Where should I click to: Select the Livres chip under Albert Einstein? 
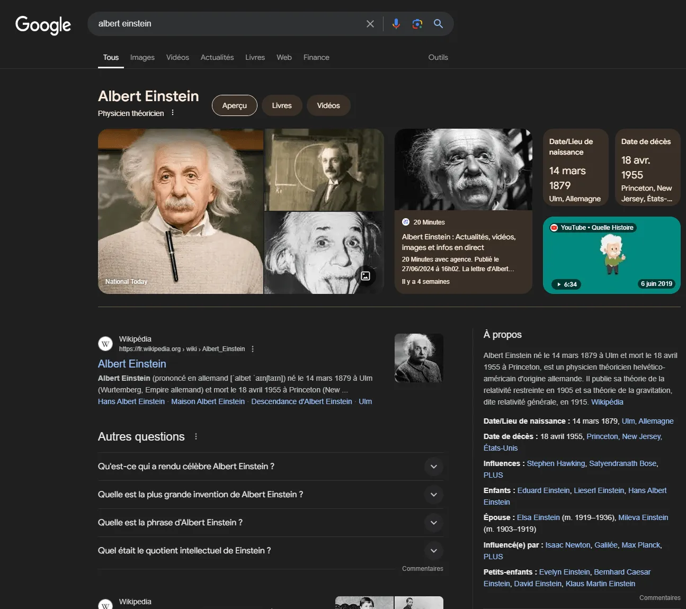click(282, 105)
